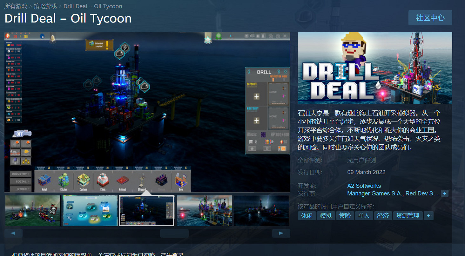Image resolution: width=465 pixels, height=256 pixels.
Task: Expand the SOCIAL building category
Action: coord(20,181)
